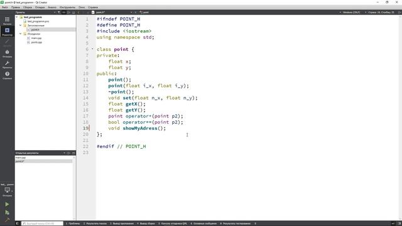Collapse the Исходники folder node
The width and height of the screenshot is (402, 226).
coord(21,34)
